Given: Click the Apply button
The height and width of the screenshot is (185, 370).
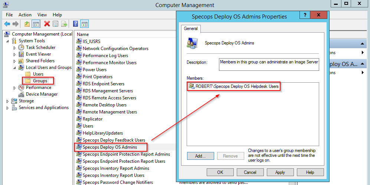Looking at the screenshot, I should (x=280, y=172).
